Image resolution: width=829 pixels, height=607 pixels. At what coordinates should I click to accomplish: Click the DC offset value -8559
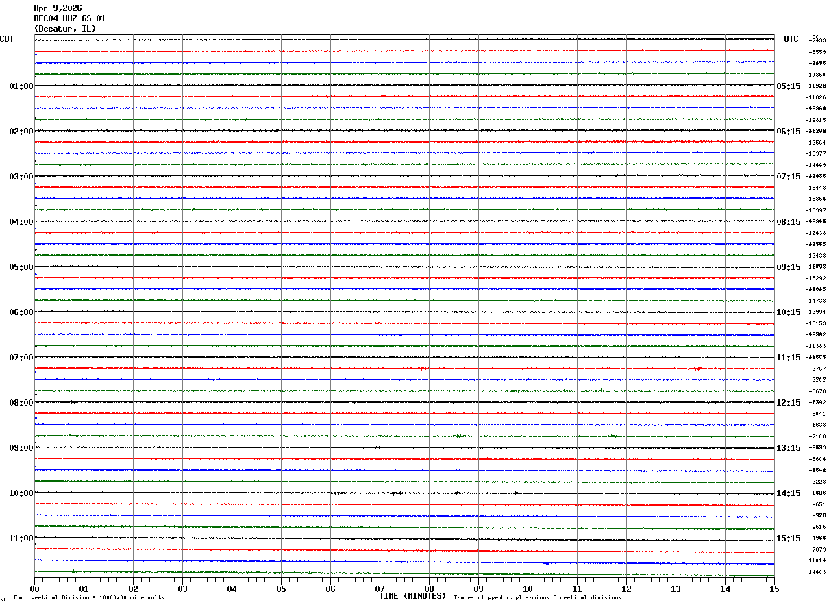click(x=817, y=52)
